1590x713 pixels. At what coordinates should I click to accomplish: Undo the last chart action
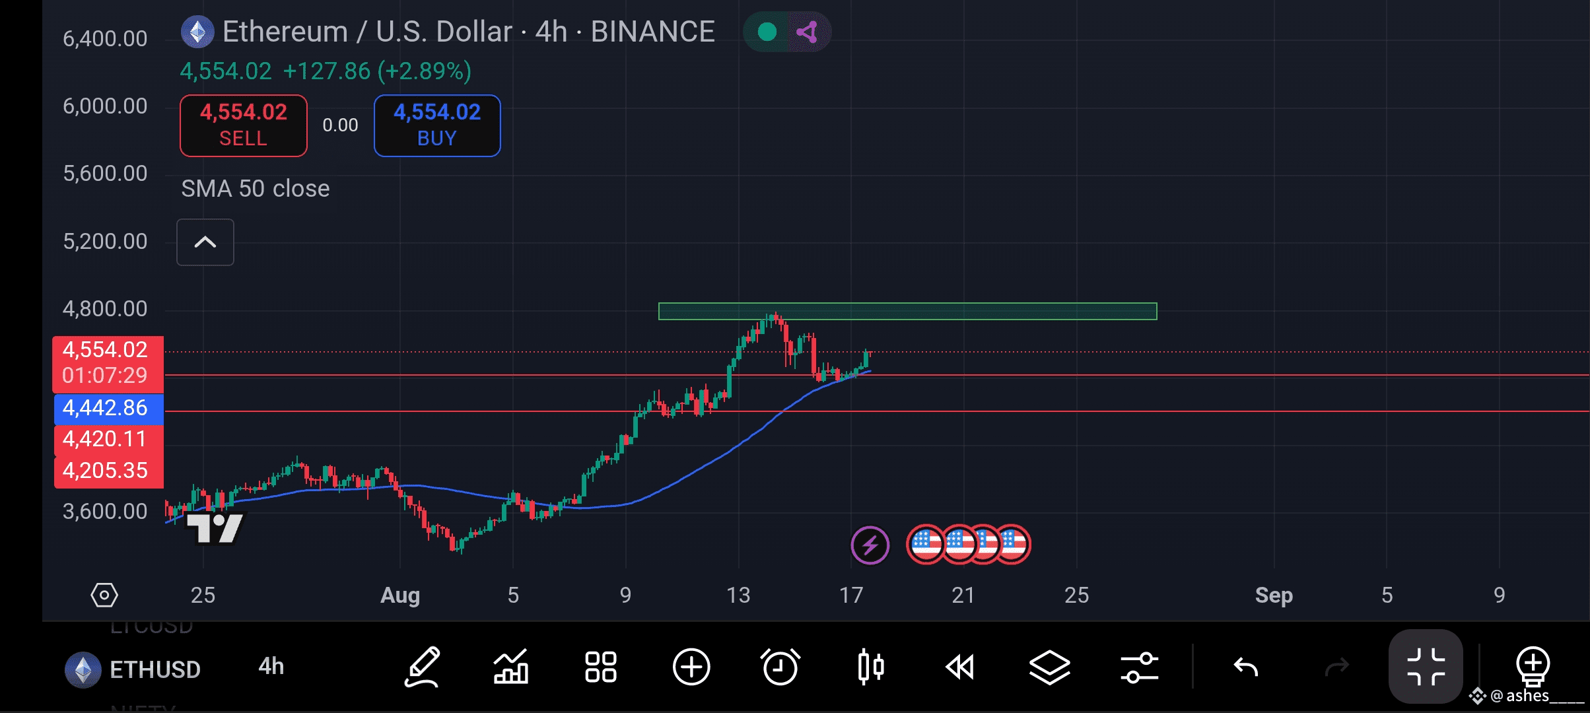pyautogui.click(x=1247, y=667)
